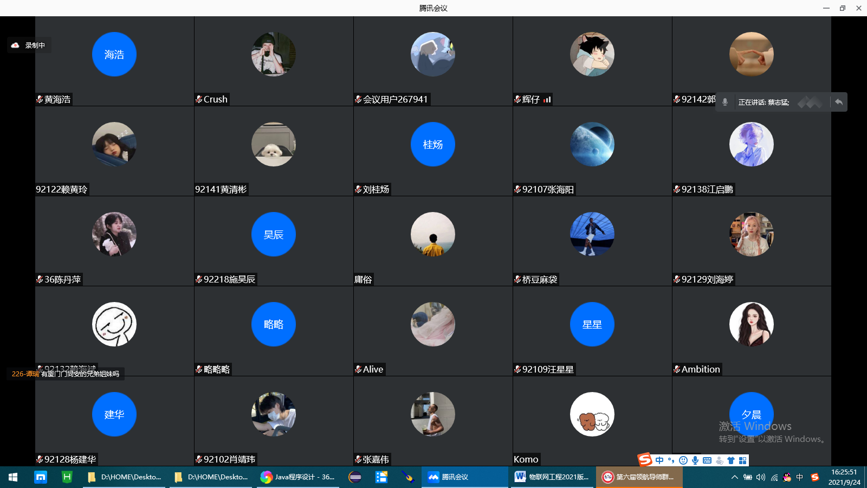Toggle the system tray language indicator
This screenshot has height=488, width=867.
click(x=800, y=477)
